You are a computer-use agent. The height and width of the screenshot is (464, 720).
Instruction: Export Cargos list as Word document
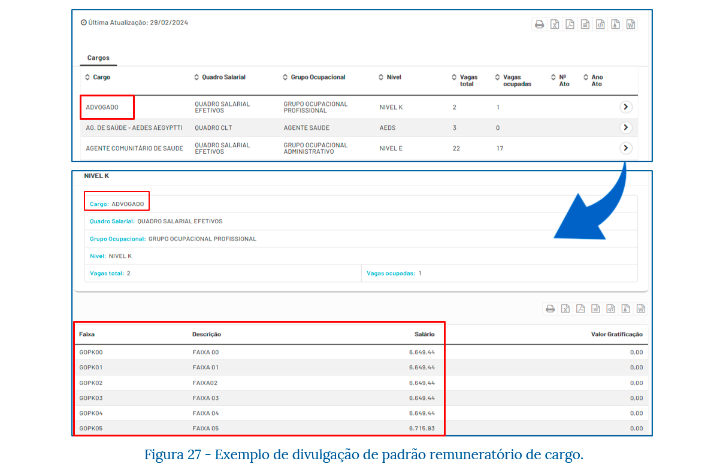point(630,25)
